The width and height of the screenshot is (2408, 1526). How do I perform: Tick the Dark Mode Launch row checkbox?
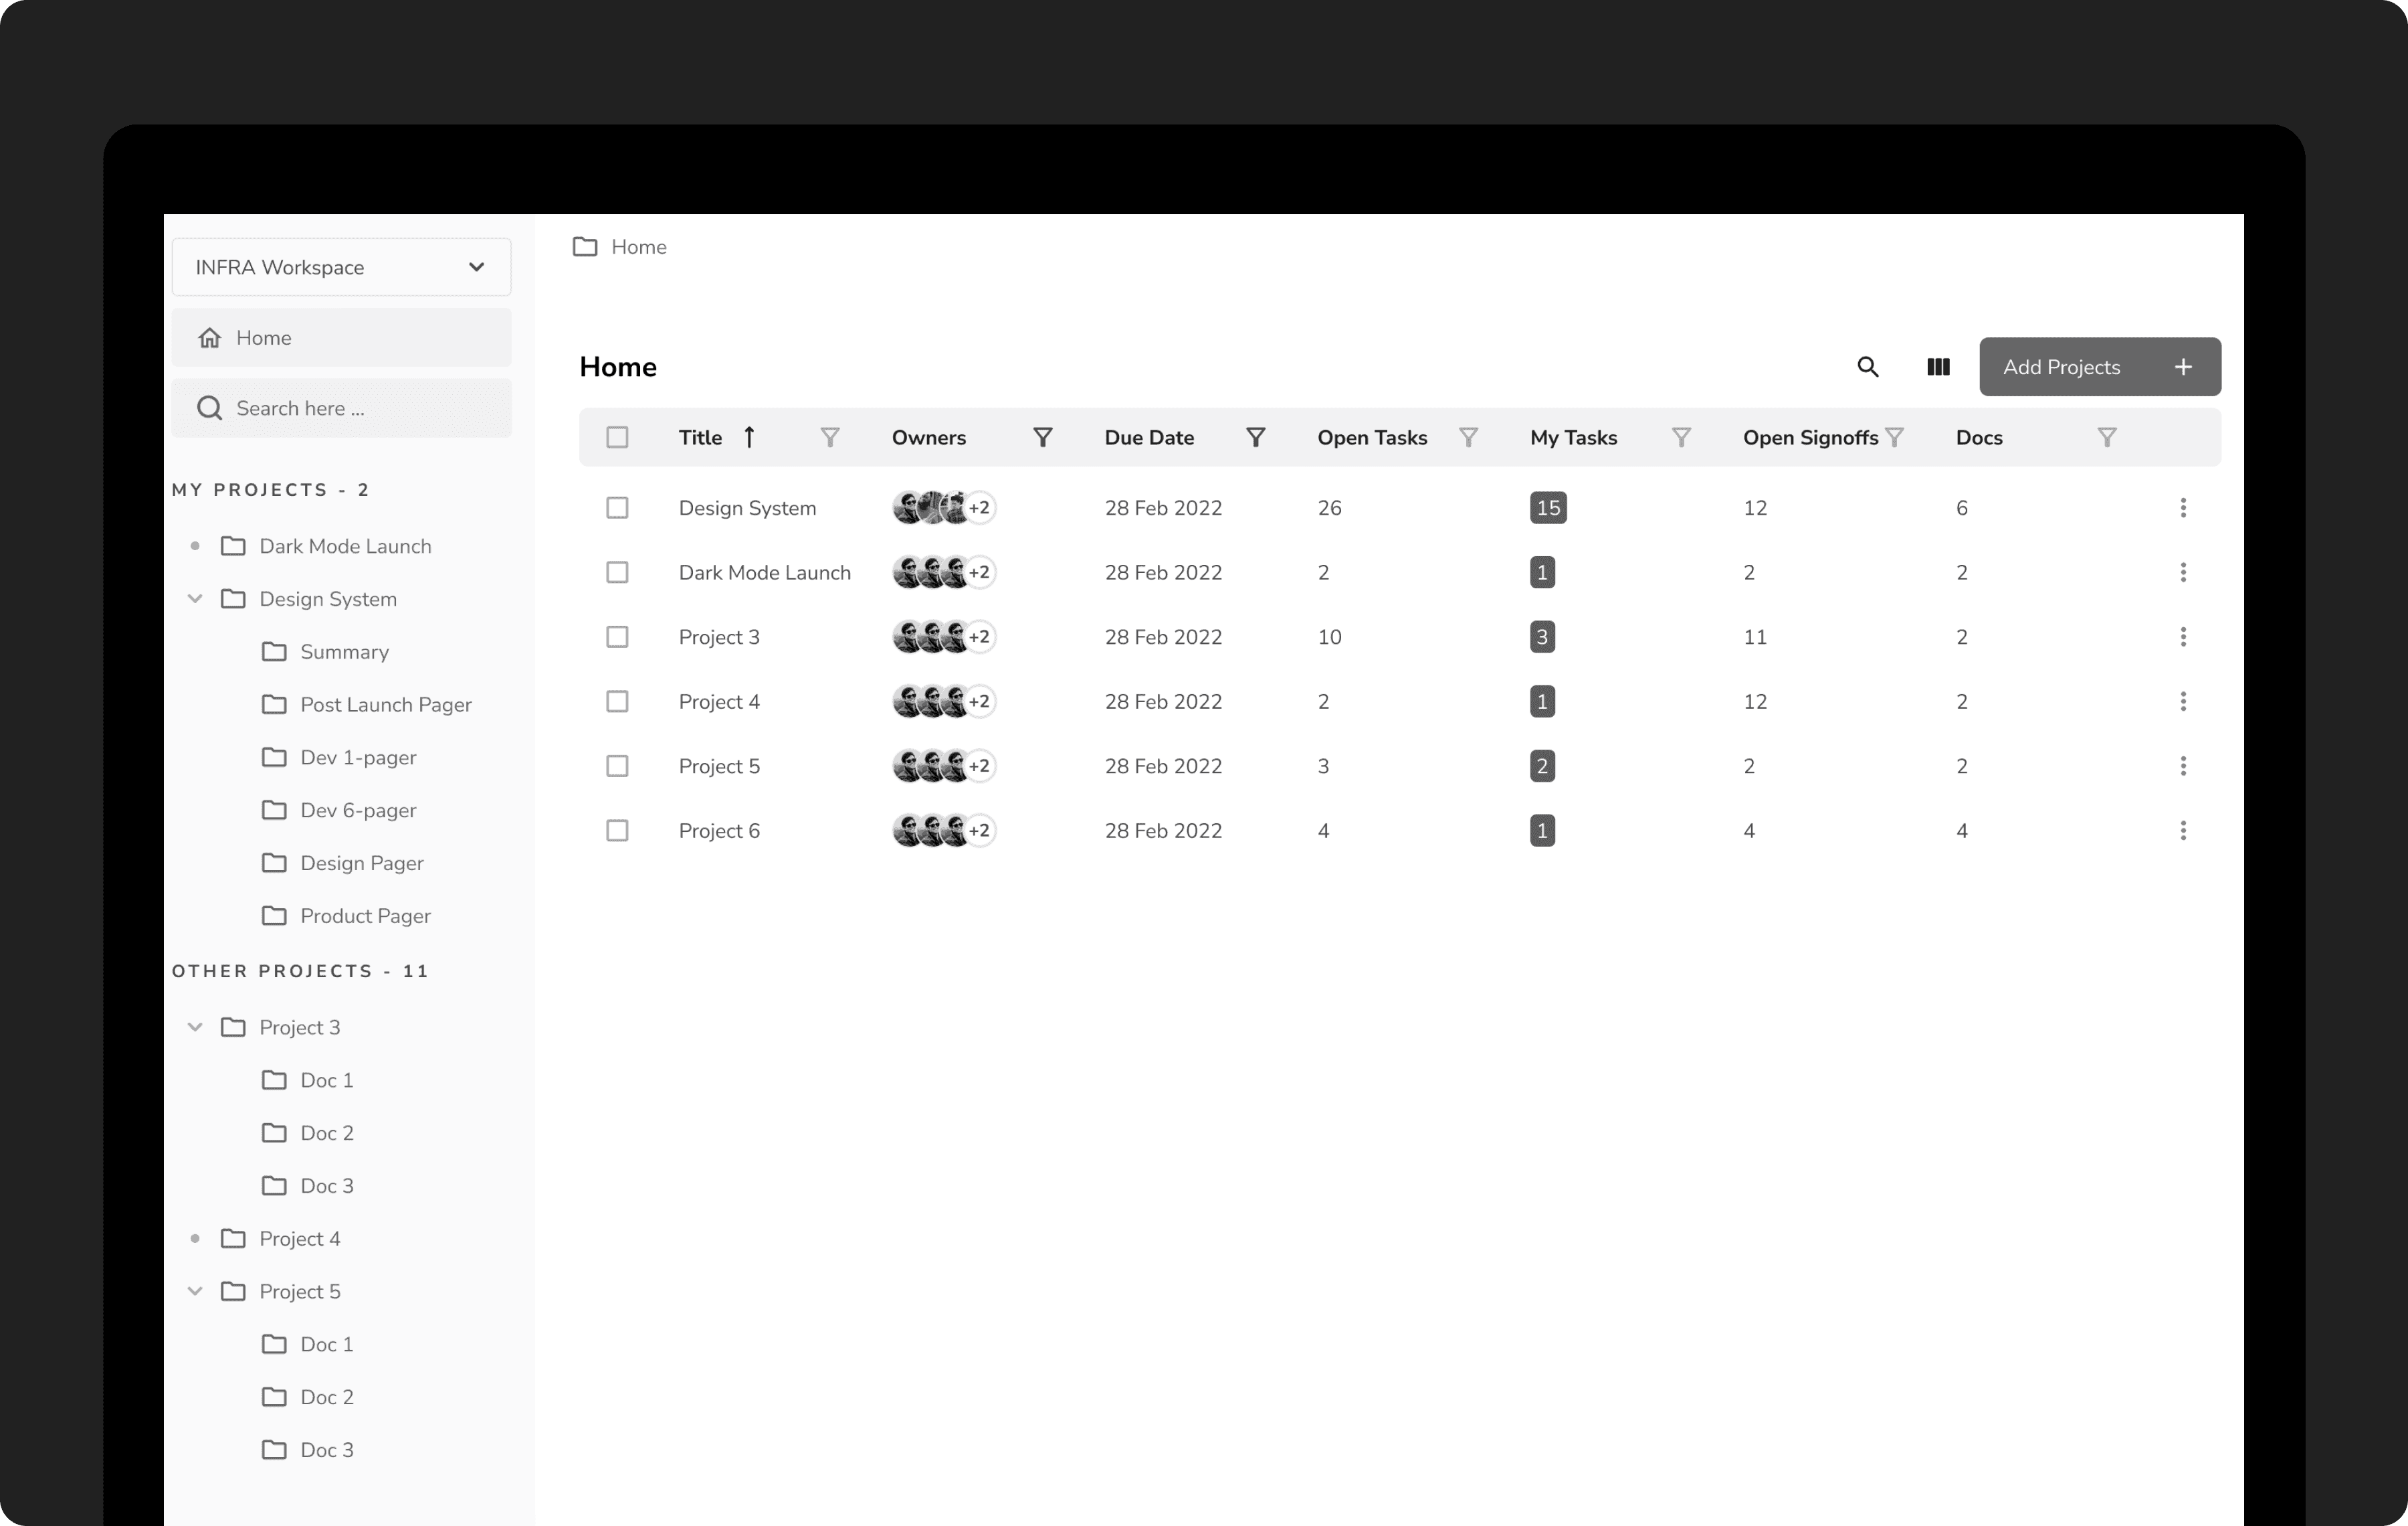(617, 572)
